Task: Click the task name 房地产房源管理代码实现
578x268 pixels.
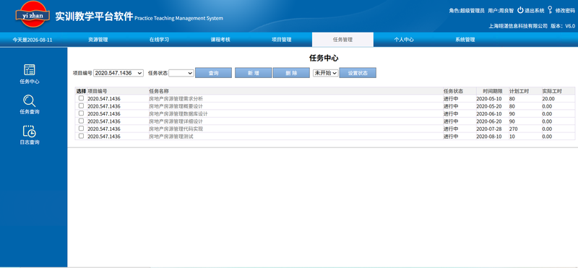Action: [176, 129]
